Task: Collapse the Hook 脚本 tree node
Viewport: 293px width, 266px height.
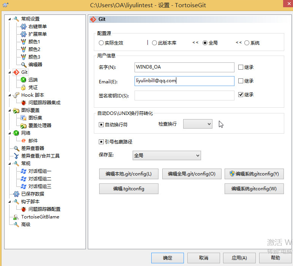Action: point(10,95)
